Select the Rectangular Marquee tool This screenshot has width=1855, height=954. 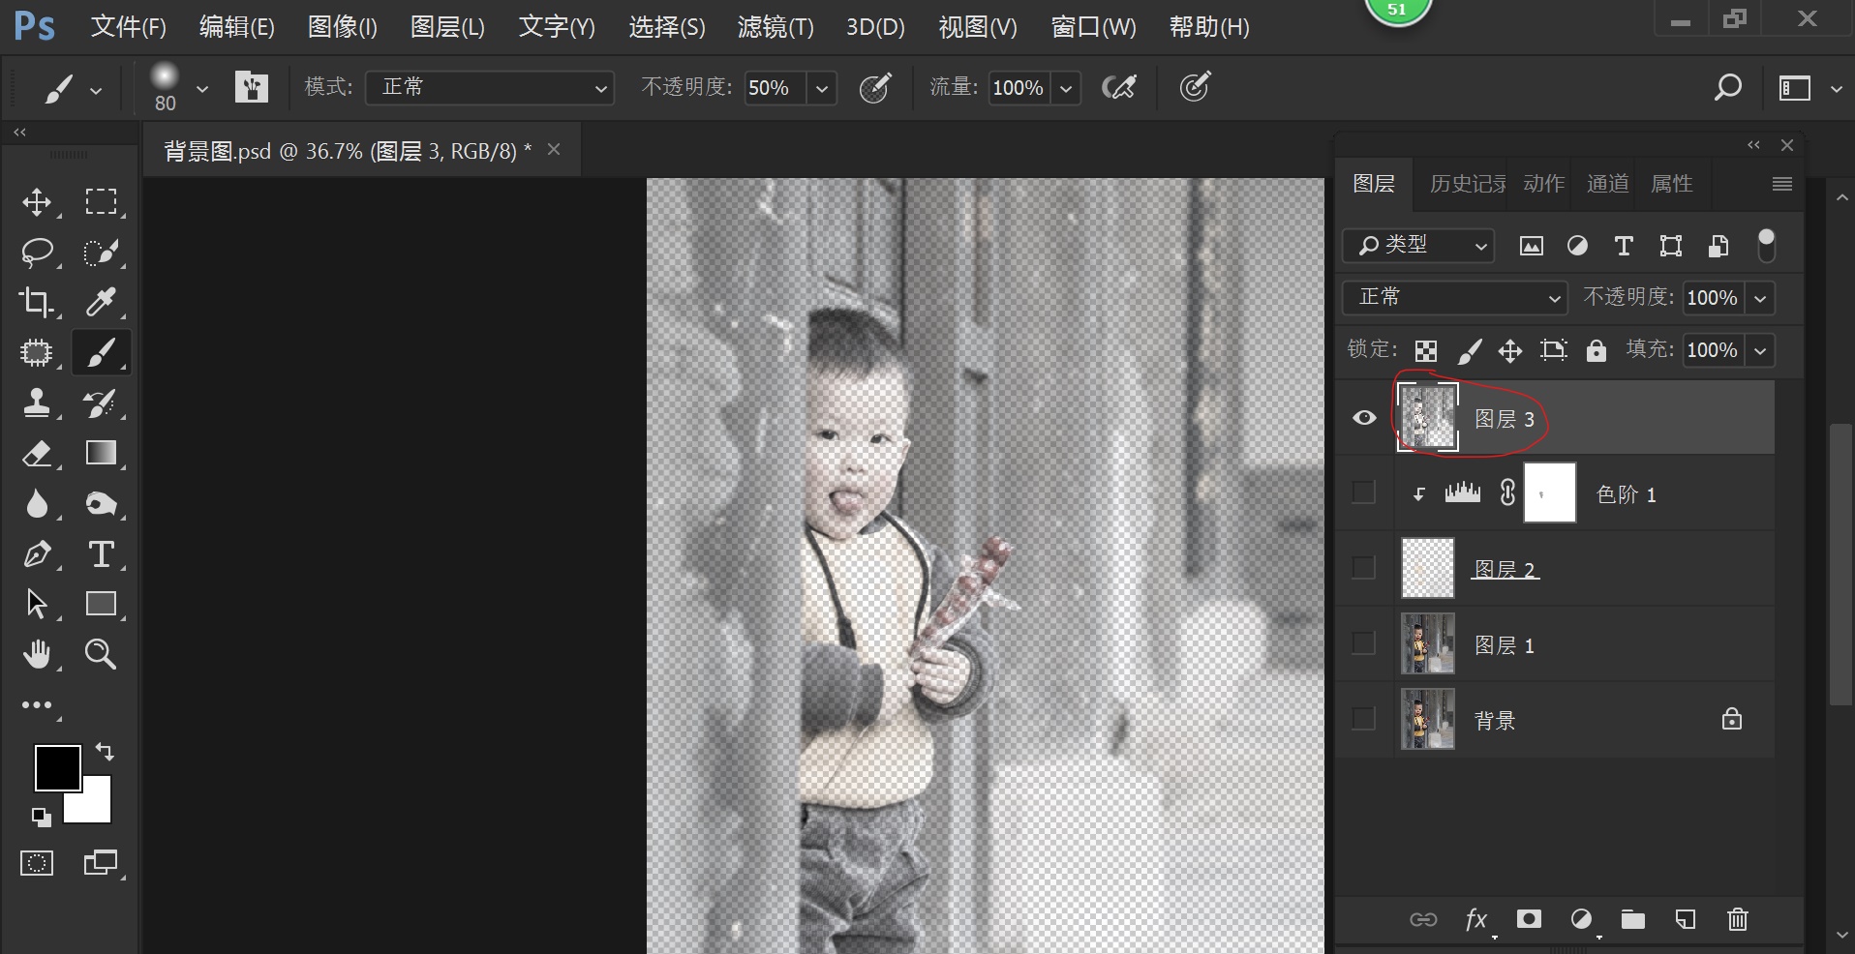click(x=101, y=201)
